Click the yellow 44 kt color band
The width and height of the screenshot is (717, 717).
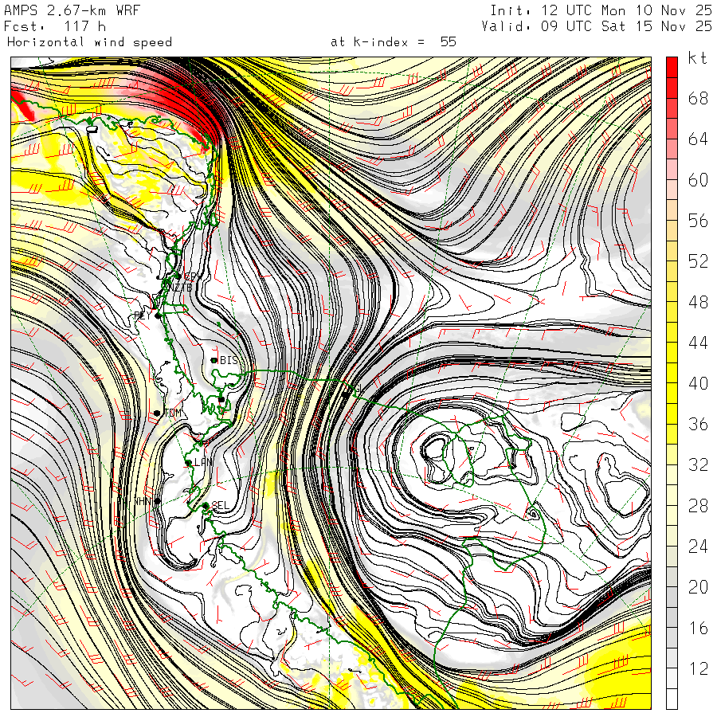point(672,343)
